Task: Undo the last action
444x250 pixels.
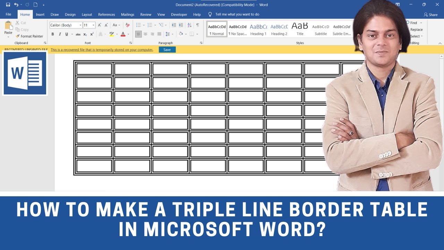Action: click(16, 5)
